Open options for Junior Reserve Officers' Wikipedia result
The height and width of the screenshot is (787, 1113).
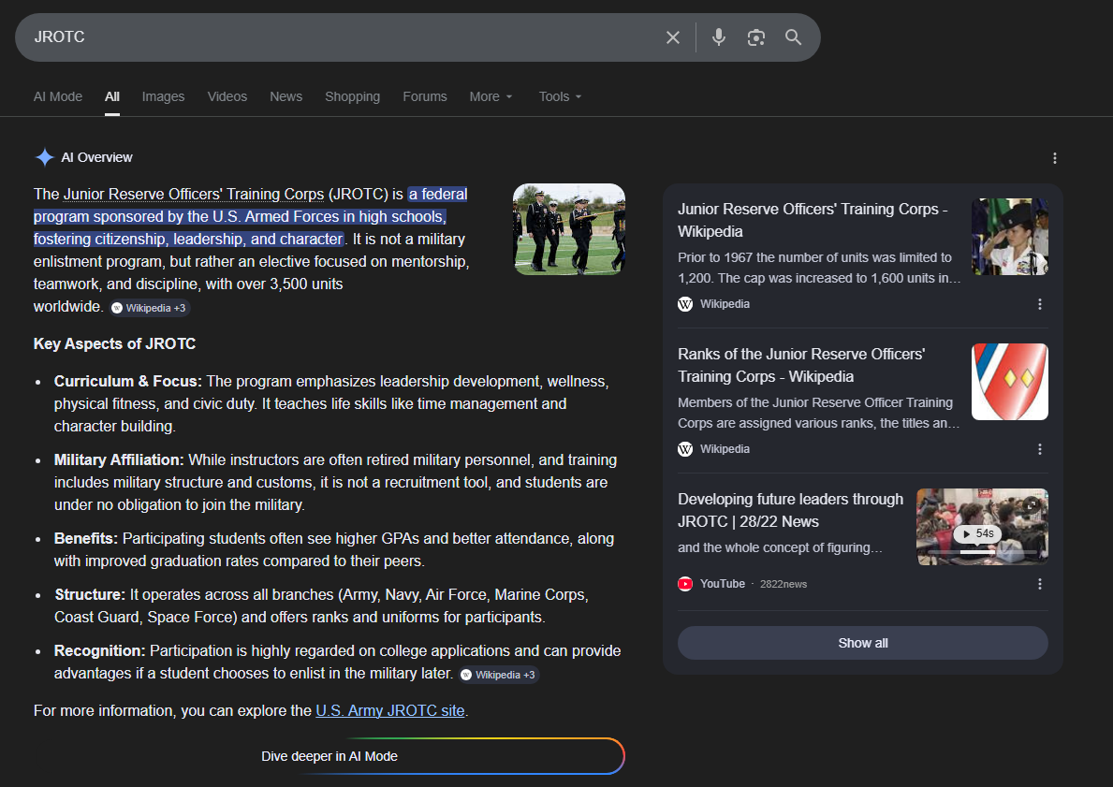click(x=1039, y=304)
